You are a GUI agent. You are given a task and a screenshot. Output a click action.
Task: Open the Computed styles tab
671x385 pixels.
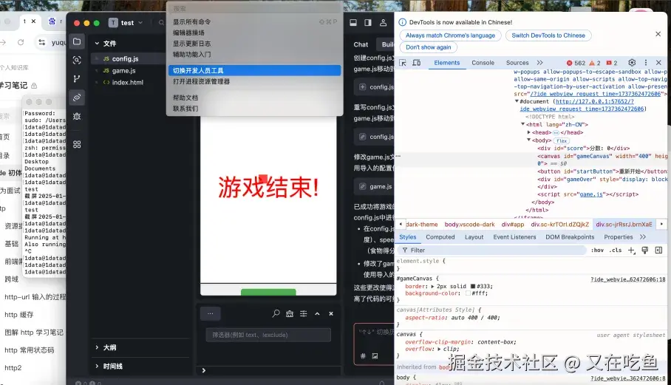[440, 237]
